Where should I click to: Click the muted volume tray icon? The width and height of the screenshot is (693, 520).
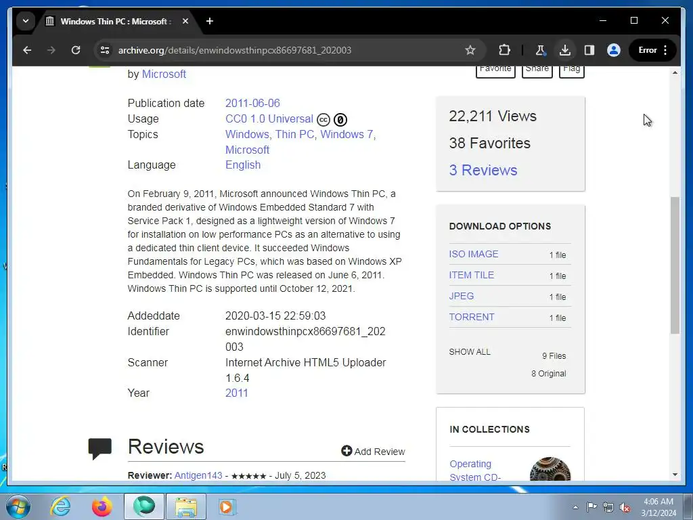click(x=625, y=508)
